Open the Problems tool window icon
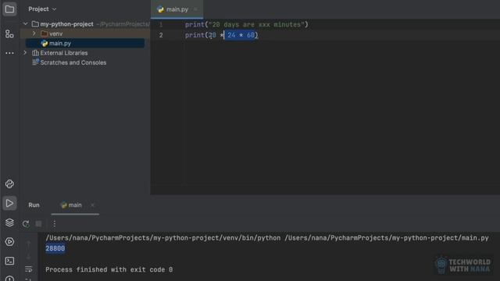 [9, 279]
